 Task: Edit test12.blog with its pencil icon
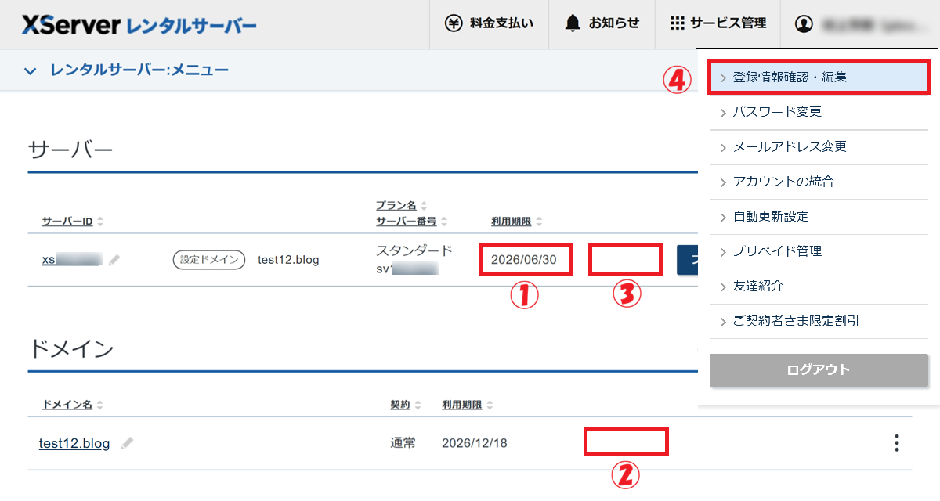128,442
